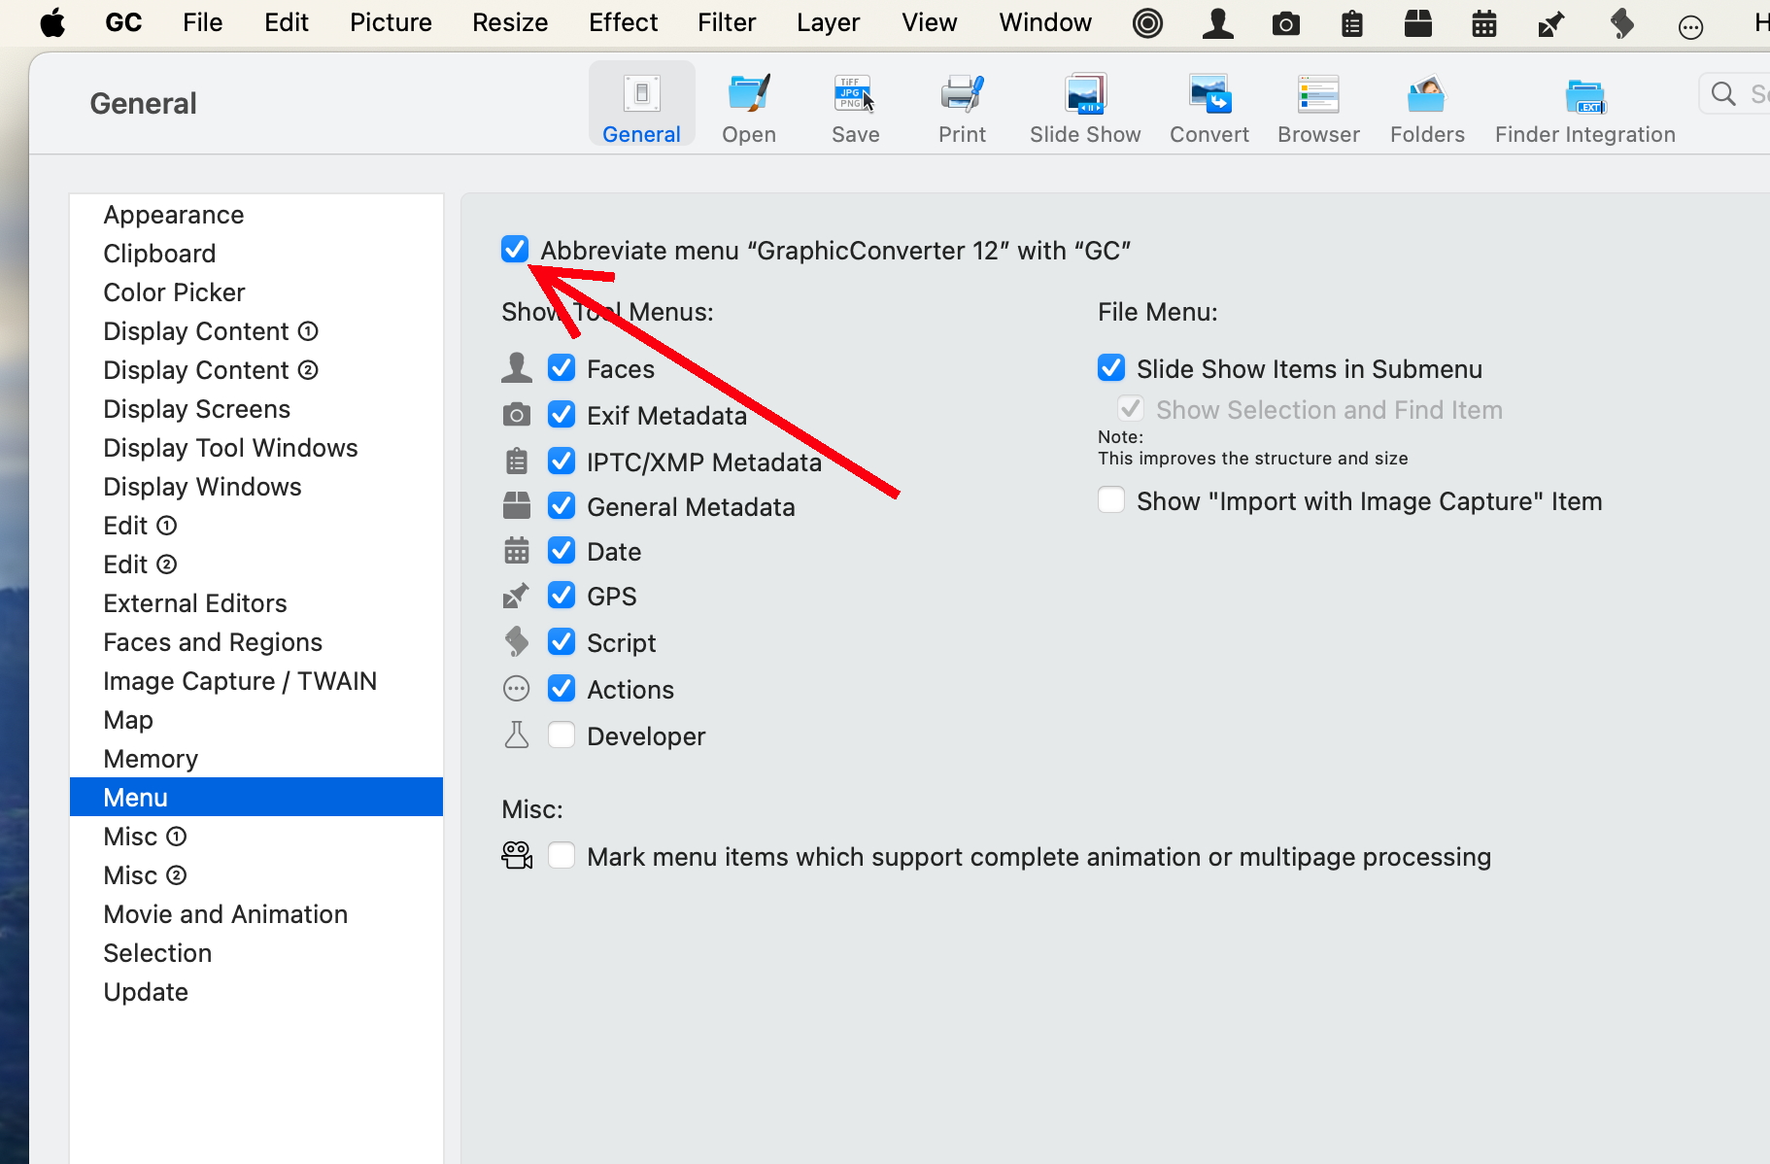1770x1164 pixels.
Task: Select Clipboard in the sidebar list
Action: [x=256, y=253]
